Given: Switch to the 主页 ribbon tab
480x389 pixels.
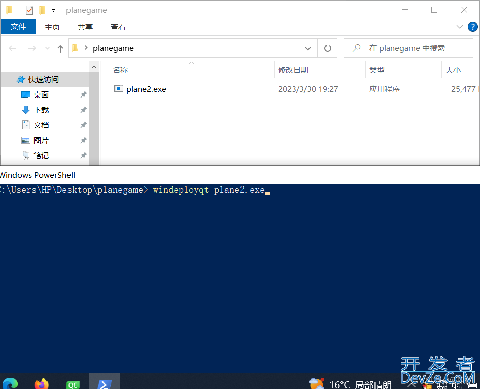Looking at the screenshot, I should (52, 27).
